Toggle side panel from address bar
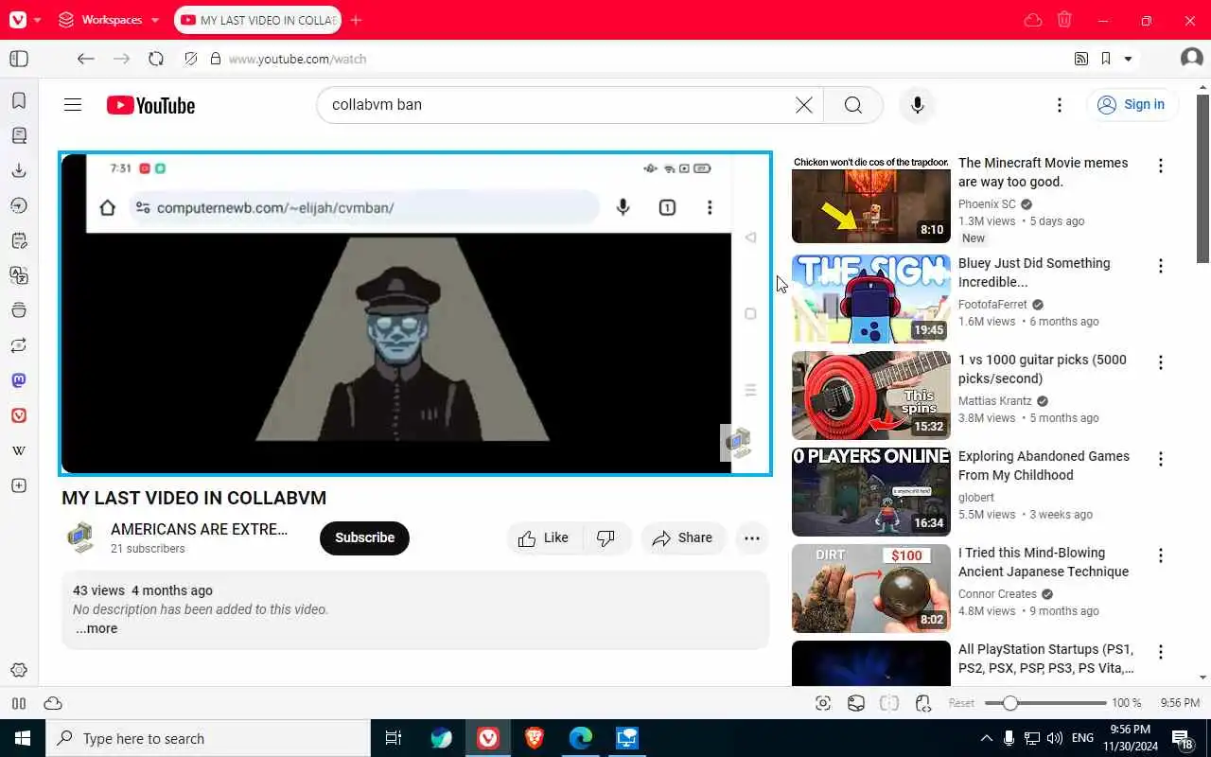The height and width of the screenshot is (757, 1211). tap(19, 59)
